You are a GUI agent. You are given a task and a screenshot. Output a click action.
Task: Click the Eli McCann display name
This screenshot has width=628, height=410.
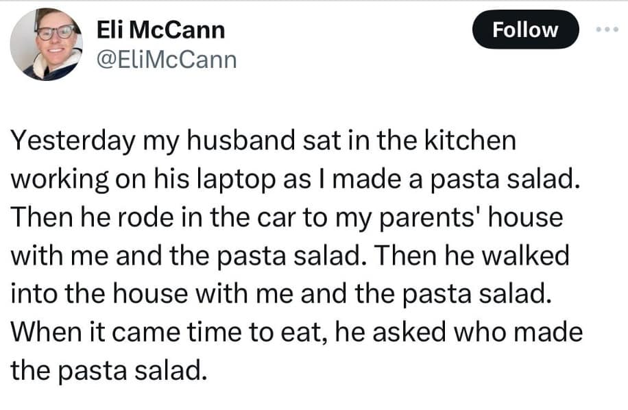(161, 30)
